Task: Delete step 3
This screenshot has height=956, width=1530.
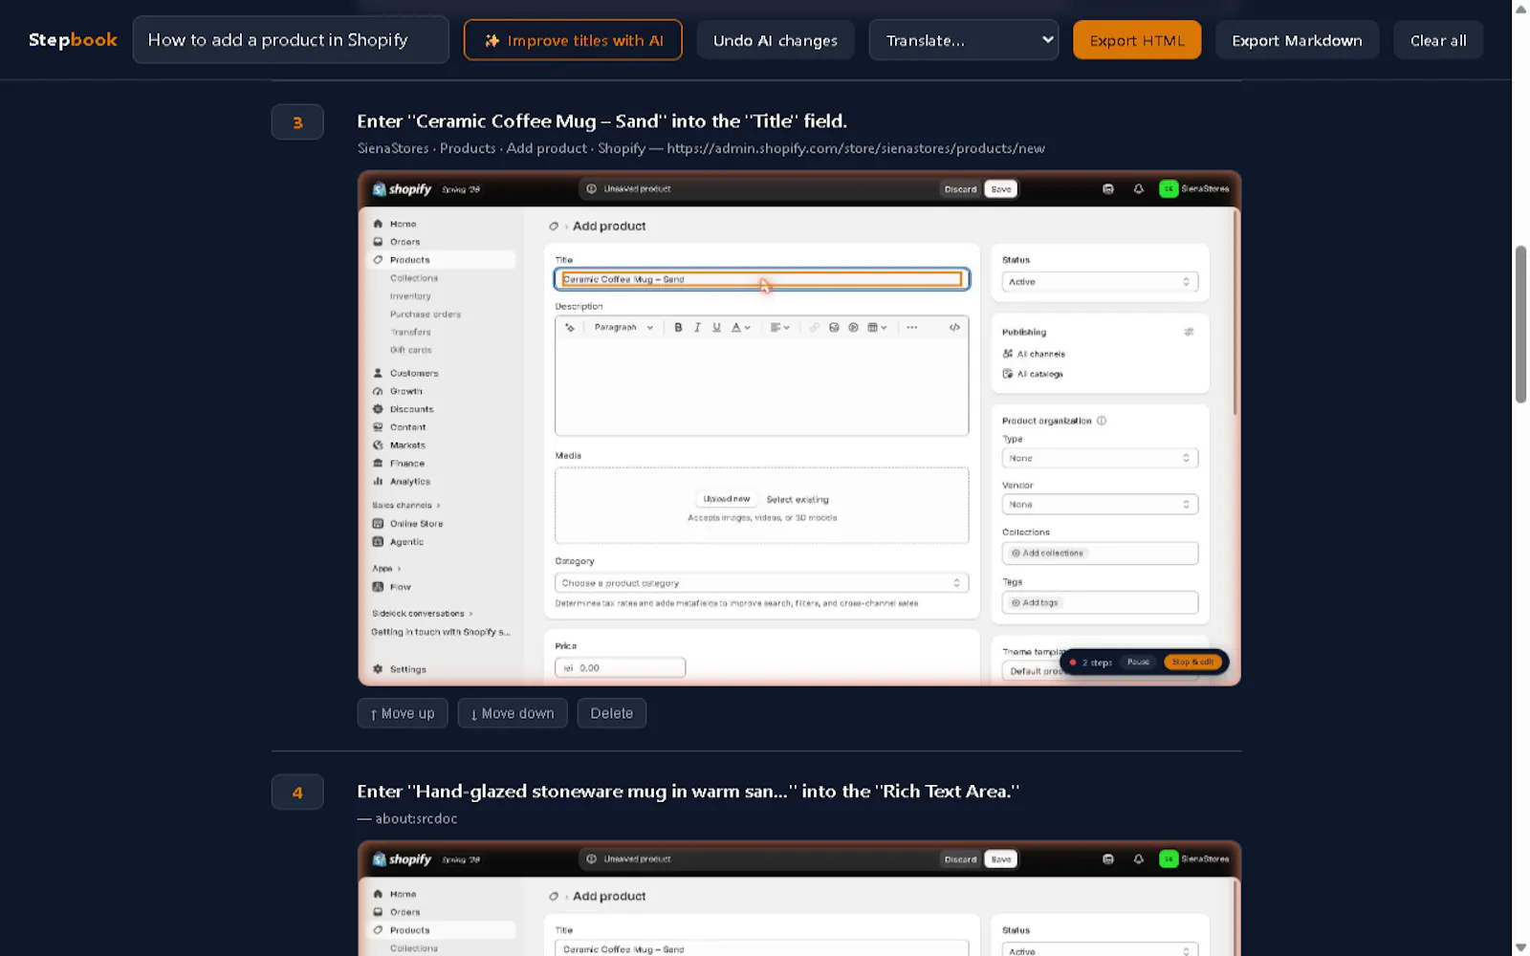Action: 612,713
